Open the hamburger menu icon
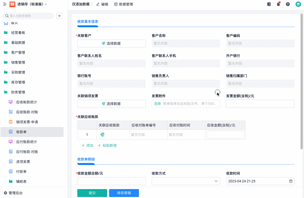Screen dimensions: 304x198 (5, 4)
